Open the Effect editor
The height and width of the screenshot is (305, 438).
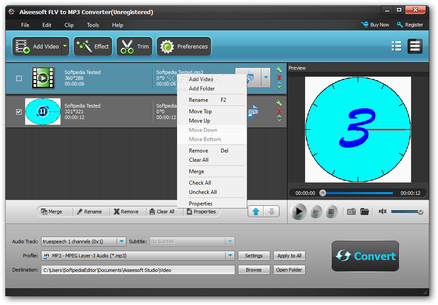(x=93, y=47)
